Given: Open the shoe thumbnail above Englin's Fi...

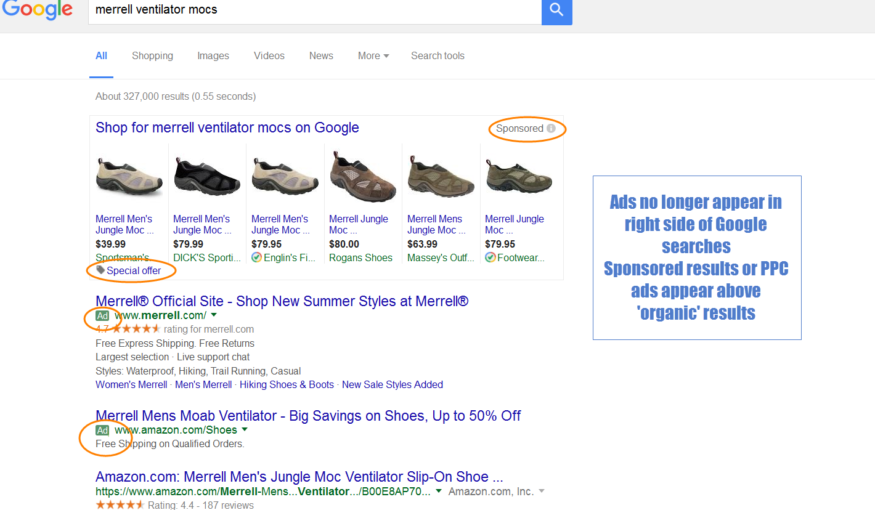Looking at the screenshot, I should 285,177.
